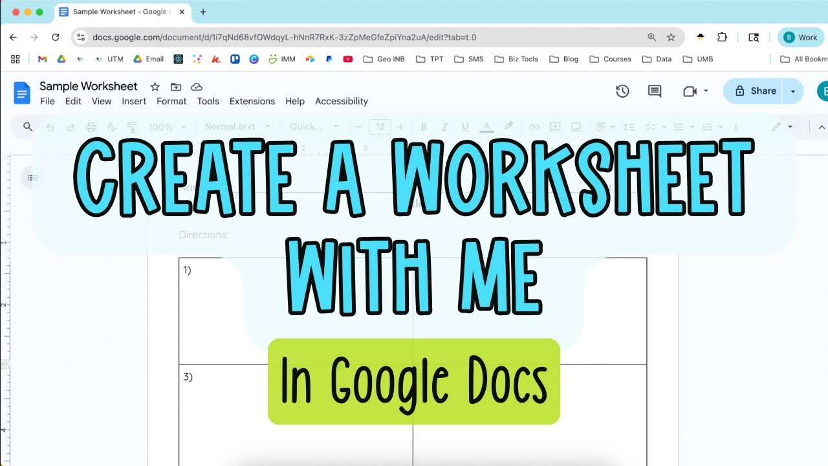This screenshot has height=466, width=828.
Task: Click the Share button
Action: (754, 91)
